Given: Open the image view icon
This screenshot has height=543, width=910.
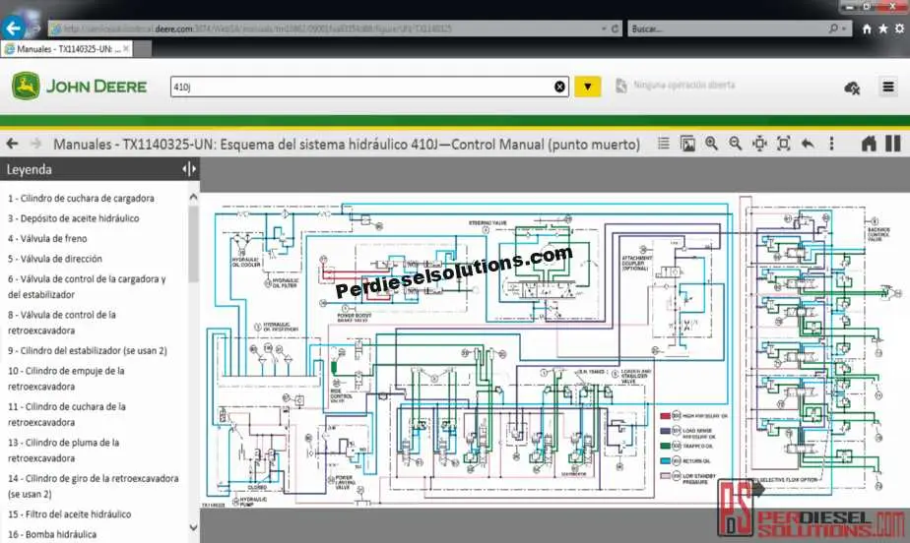Looking at the screenshot, I should click(687, 144).
